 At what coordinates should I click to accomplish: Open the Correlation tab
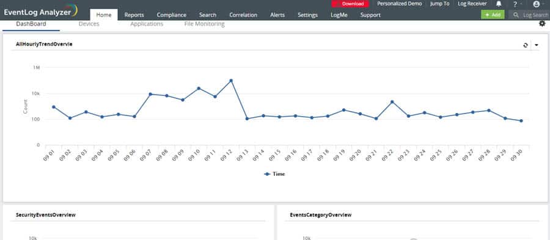(x=243, y=15)
